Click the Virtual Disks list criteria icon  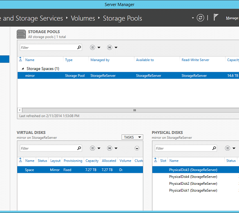(92, 148)
